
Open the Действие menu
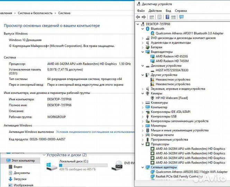click(155, 11)
